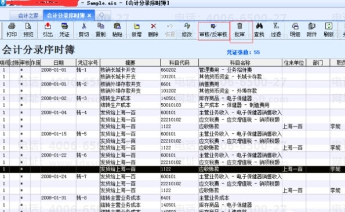This screenshot has height=212, width=345.
Task: Click the 凭证字号 column header
Action: coord(88,63)
